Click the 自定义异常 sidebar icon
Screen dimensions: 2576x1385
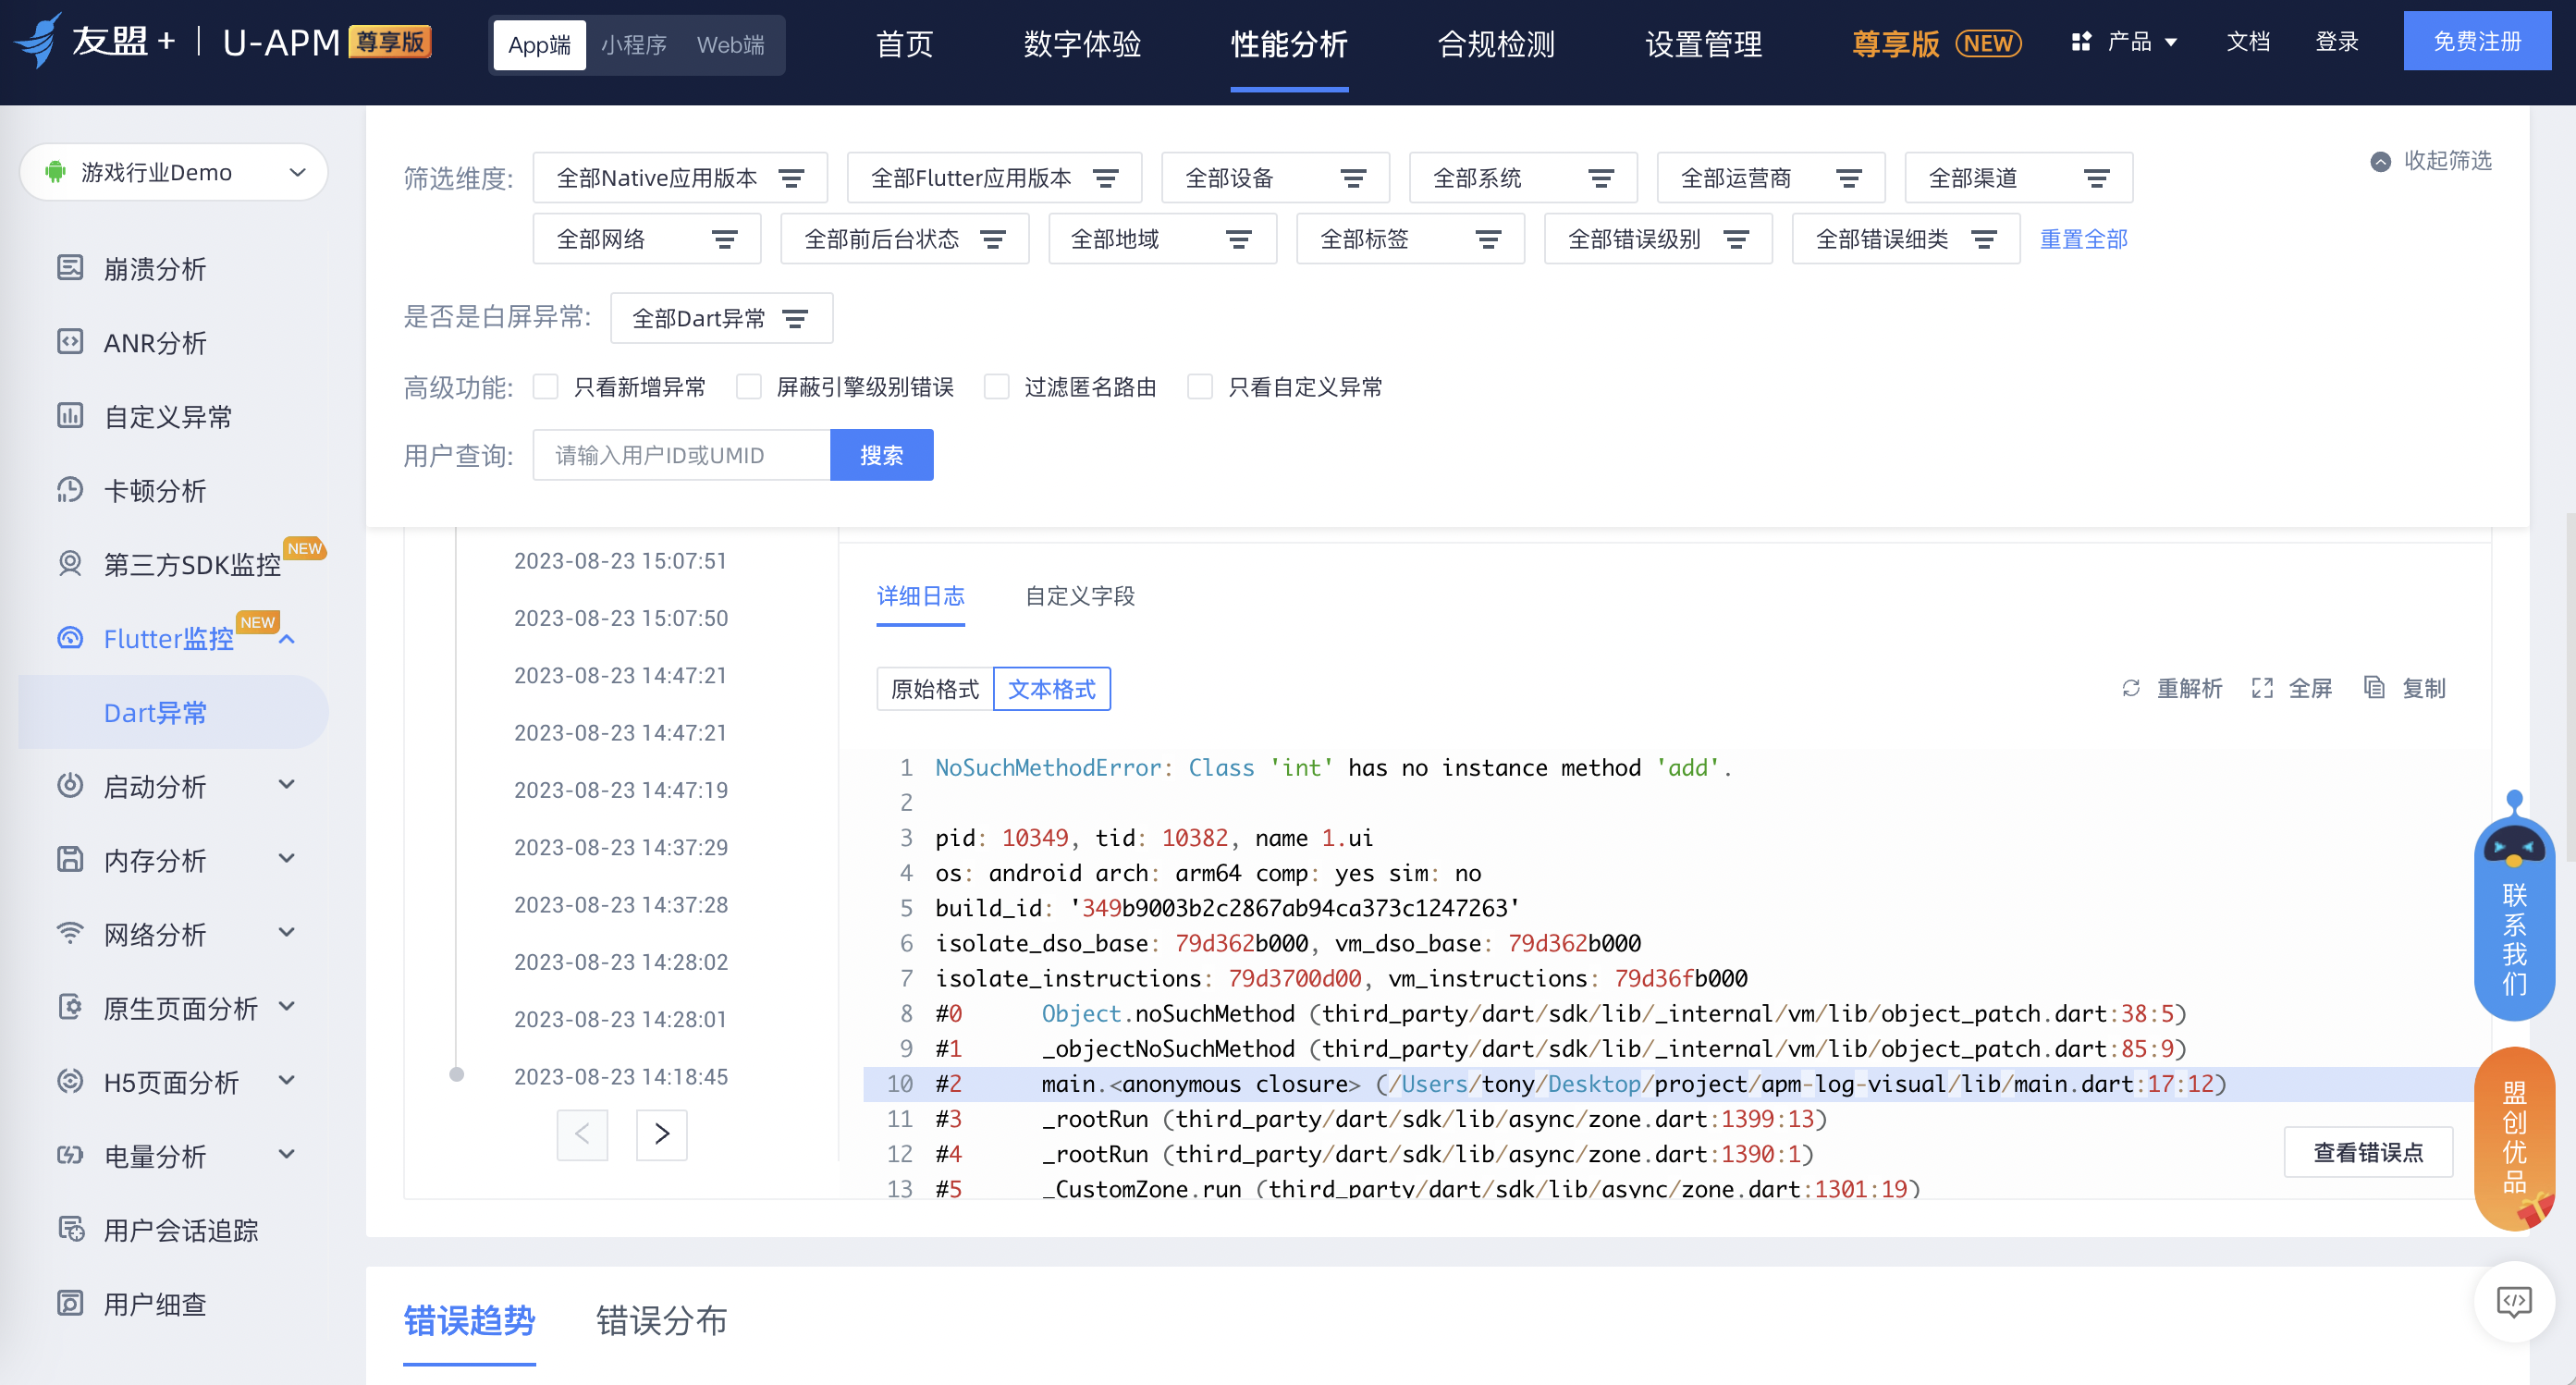click(x=70, y=415)
